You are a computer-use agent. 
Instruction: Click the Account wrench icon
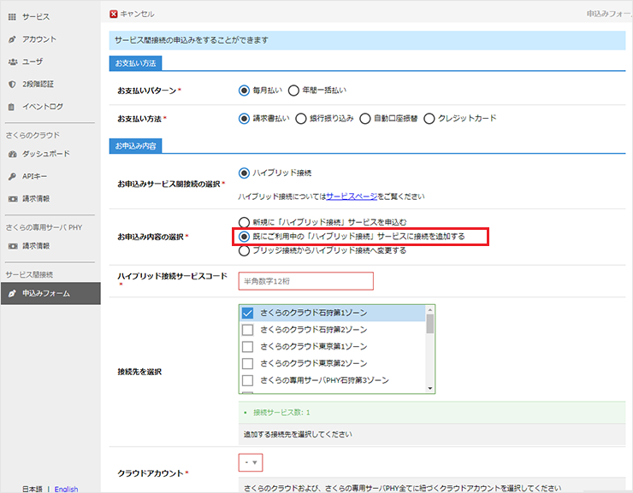coord(12,39)
